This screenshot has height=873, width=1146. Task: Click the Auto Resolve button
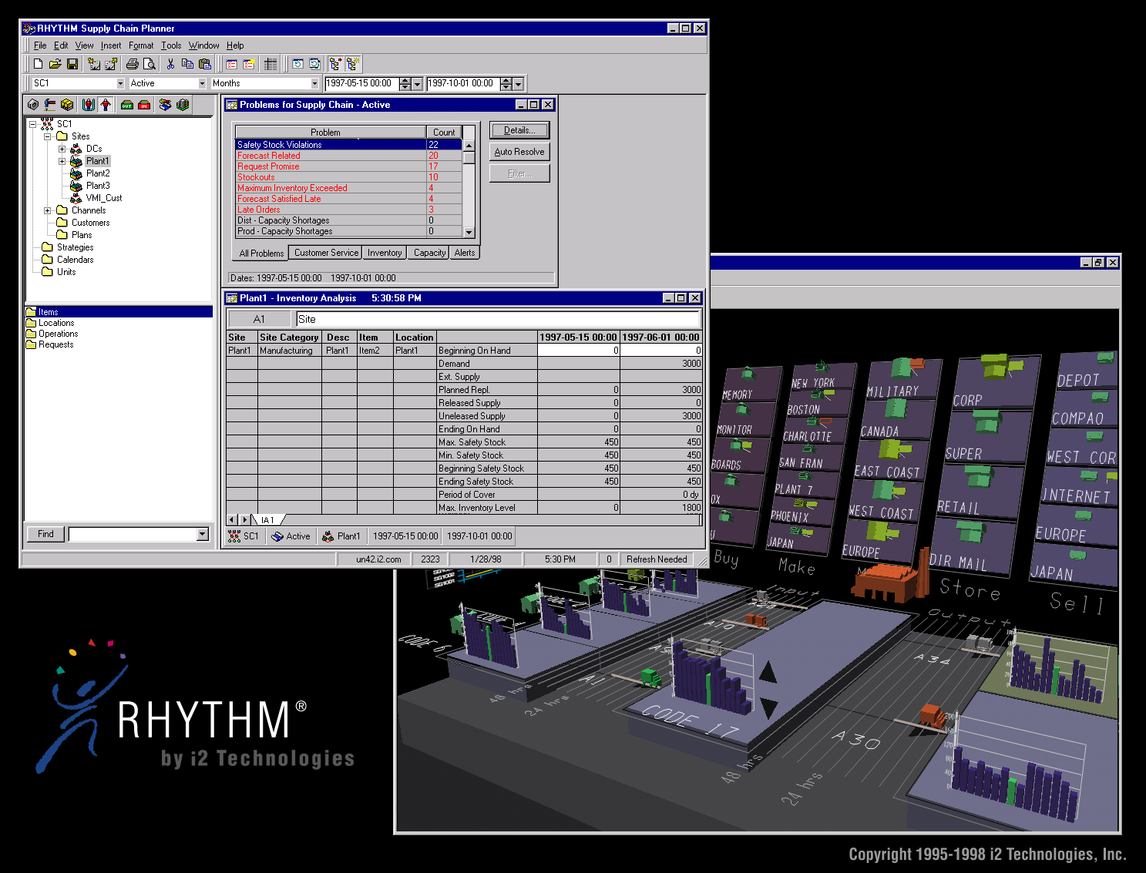click(519, 152)
